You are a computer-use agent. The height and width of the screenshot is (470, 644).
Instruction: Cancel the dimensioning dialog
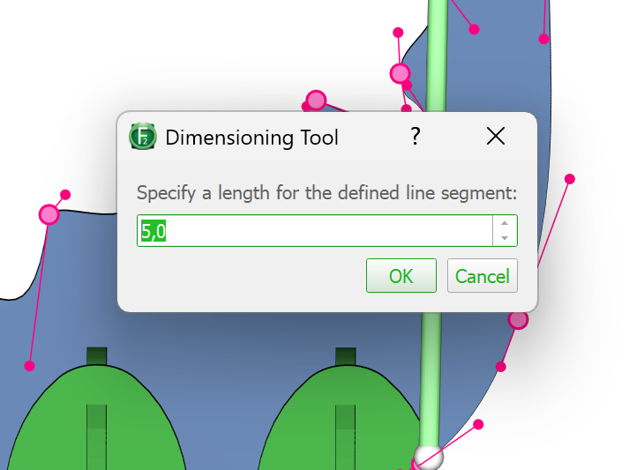click(483, 276)
